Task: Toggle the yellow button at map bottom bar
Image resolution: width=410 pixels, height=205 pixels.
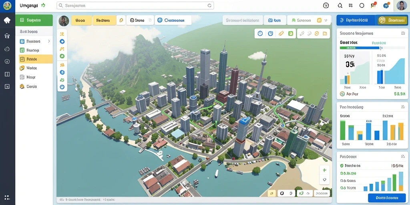Action: point(272,193)
